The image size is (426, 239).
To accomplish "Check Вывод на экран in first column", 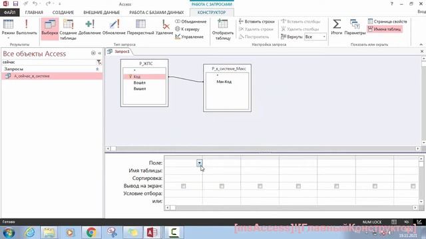I will [184, 186].
